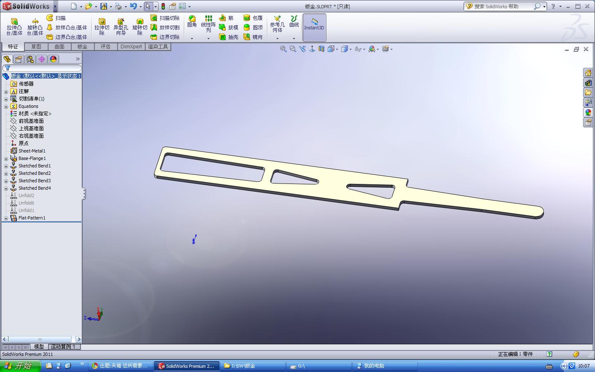Screen dimensions: 595x372
Task: Click the 镜向 mirror tool
Action: (x=253, y=37)
